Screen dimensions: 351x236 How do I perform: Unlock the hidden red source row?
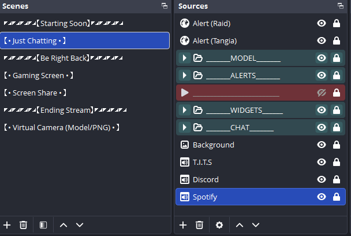pyautogui.click(x=337, y=93)
